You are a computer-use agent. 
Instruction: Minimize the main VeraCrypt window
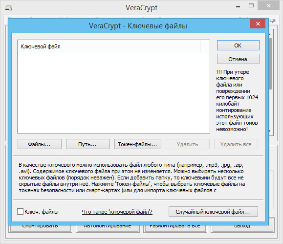click(238, 7)
